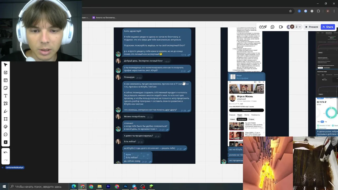Viewport: 338px width, 190px height.
Task: Open shapes and lines tool
Action: point(6,103)
